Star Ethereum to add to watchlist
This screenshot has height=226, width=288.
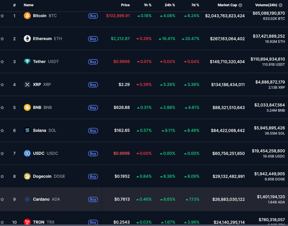pyautogui.click(x=2, y=39)
